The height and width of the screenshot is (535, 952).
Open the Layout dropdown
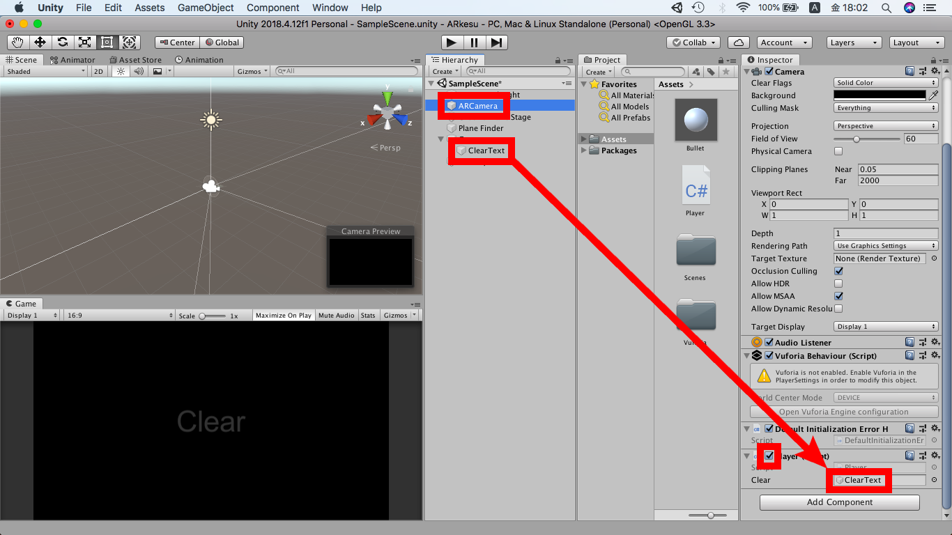(x=915, y=42)
